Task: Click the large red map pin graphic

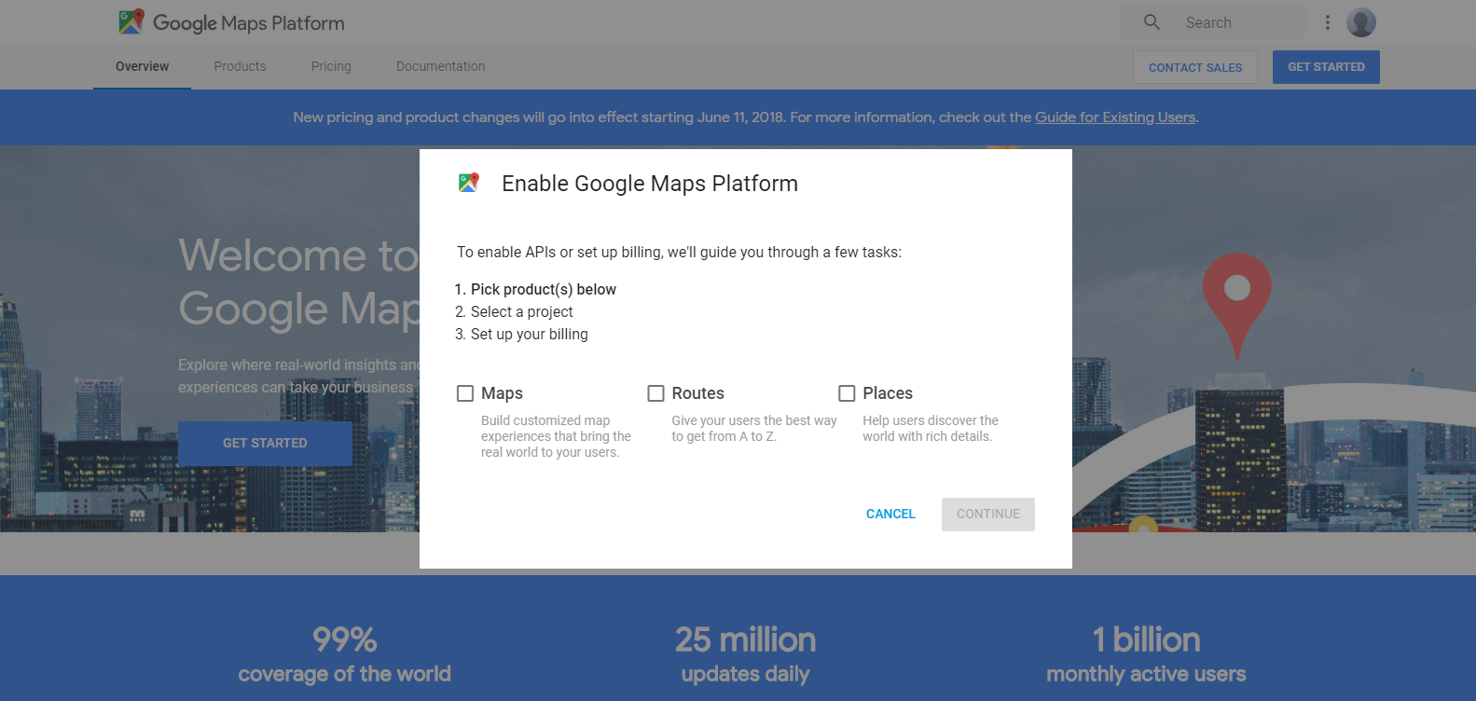Action: tap(1236, 306)
